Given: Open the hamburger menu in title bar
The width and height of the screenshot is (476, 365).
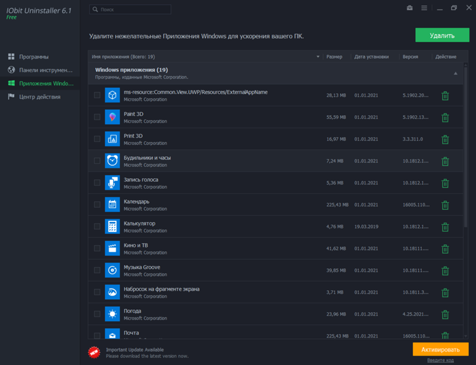Looking at the screenshot, I should pyautogui.click(x=424, y=8).
